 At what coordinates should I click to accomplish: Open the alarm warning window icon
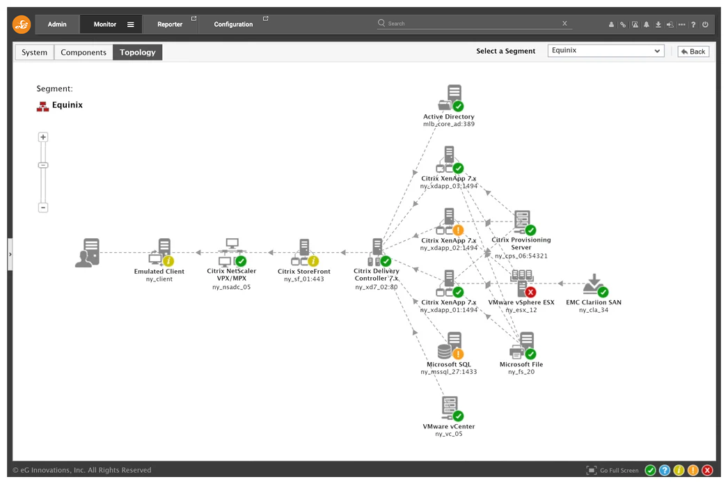[635, 24]
